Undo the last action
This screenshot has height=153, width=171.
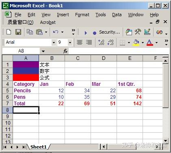point(56,32)
